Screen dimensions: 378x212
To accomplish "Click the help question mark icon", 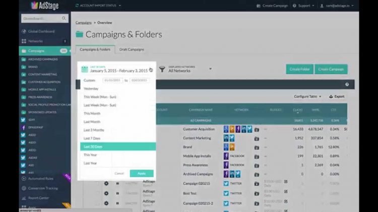I will click(347, 84).
